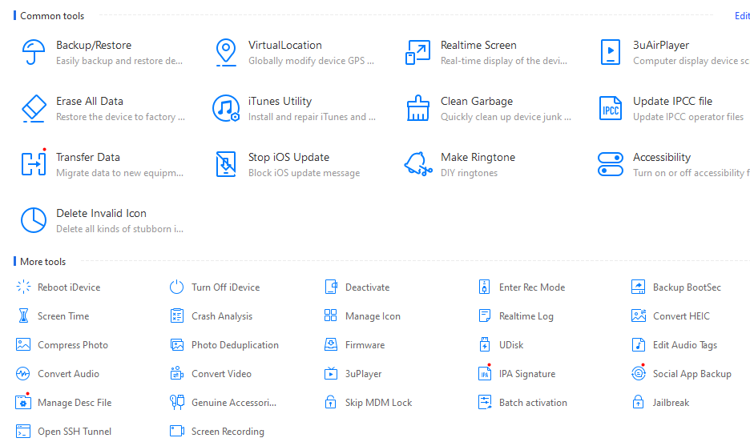Click Edit next to Common tools
Viewport: 750px width, 442px height.
(742, 16)
